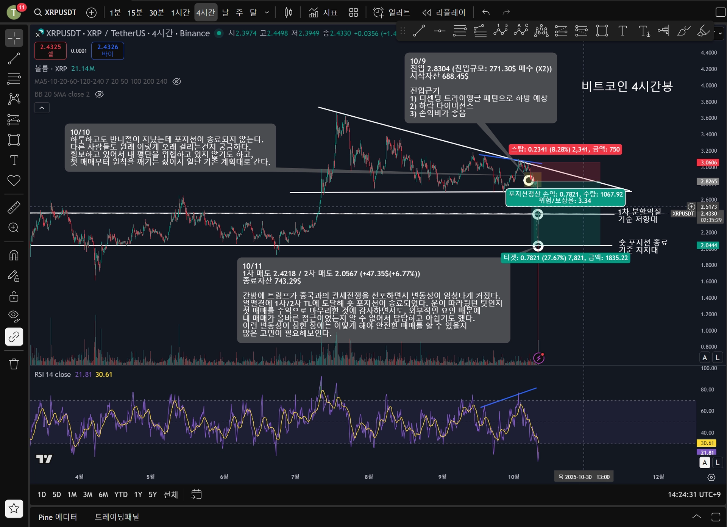The height and width of the screenshot is (527, 727).
Task: Collapse the indicator legend with chevron
Action: (42, 108)
